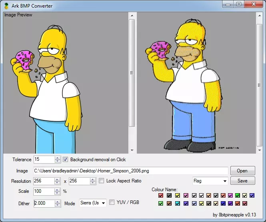The height and width of the screenshot is (222, 266).
Task: Click the left preview scrollbar up arrow
Action: coord(132,16)
